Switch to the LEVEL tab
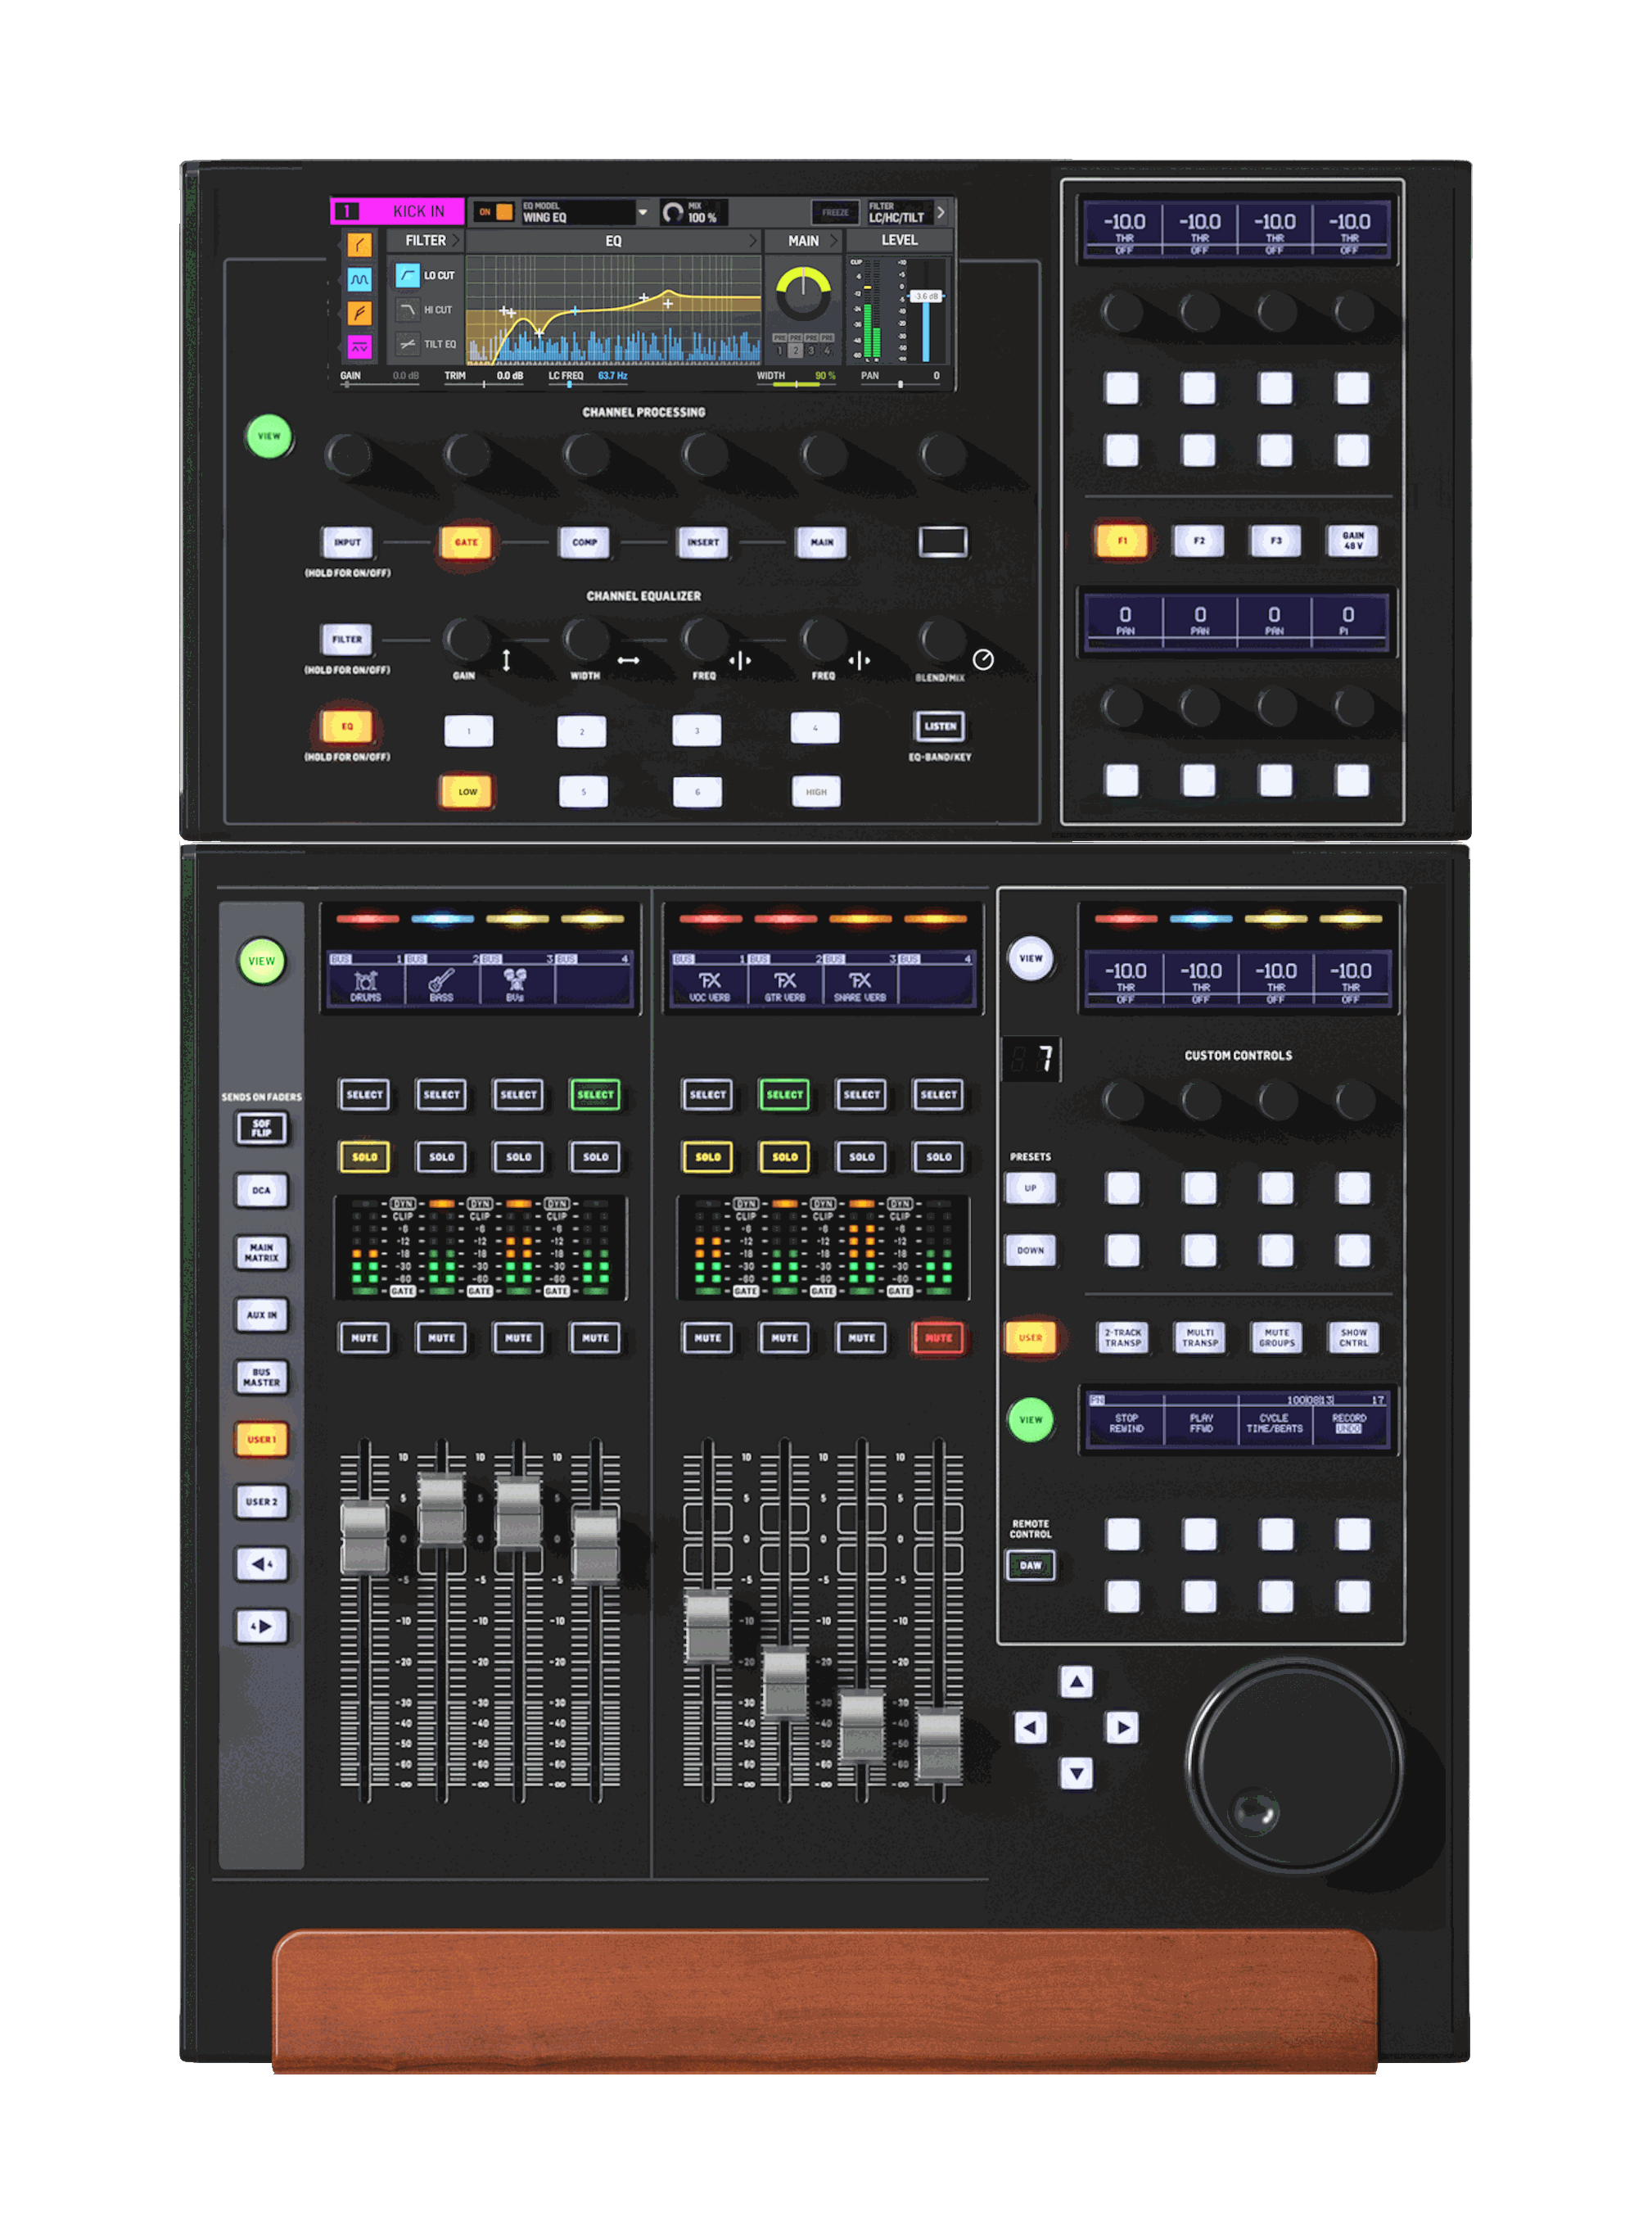Viewport: 1652px width, 2235px height. point(898,241)
